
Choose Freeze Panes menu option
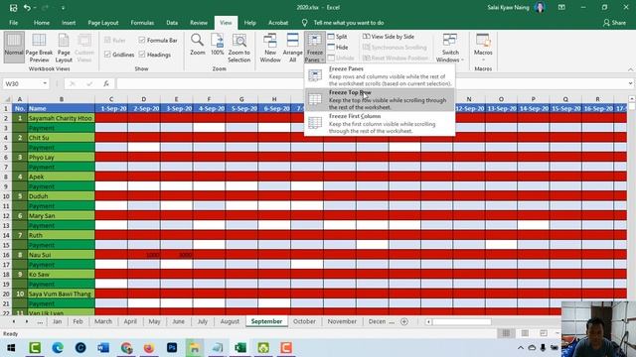pyautogui.click(x=380, y=75)
